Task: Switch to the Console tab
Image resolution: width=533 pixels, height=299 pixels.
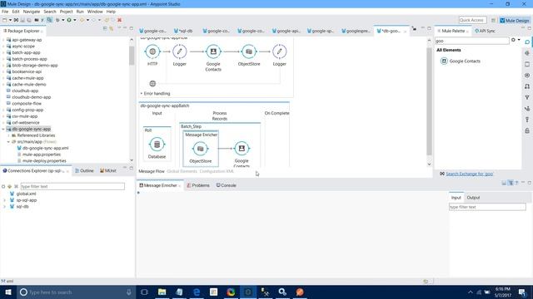Action: (x=226, y=185)
